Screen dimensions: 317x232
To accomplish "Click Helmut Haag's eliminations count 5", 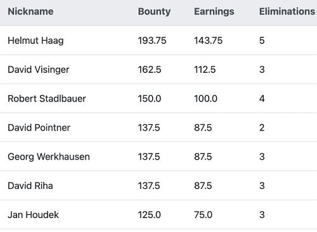I will pyautogui.click(x=262, y=41).
